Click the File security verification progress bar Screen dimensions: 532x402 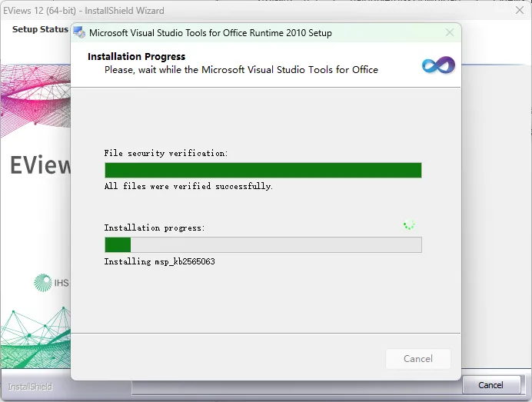click(x=263, y=170)
